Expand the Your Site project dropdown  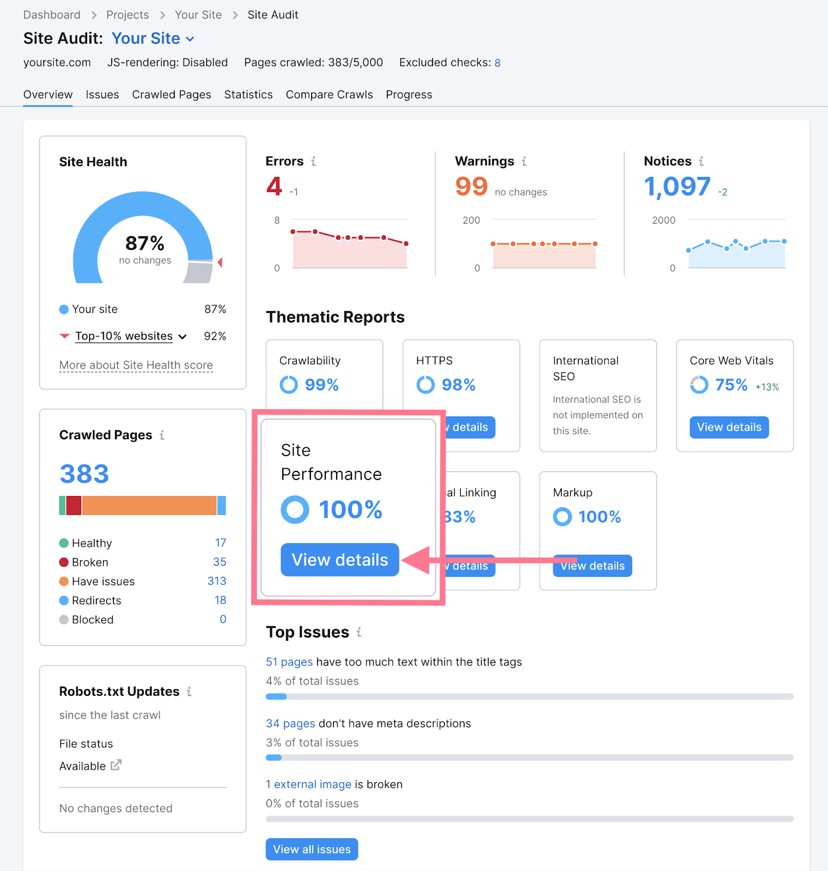(153, 39)
